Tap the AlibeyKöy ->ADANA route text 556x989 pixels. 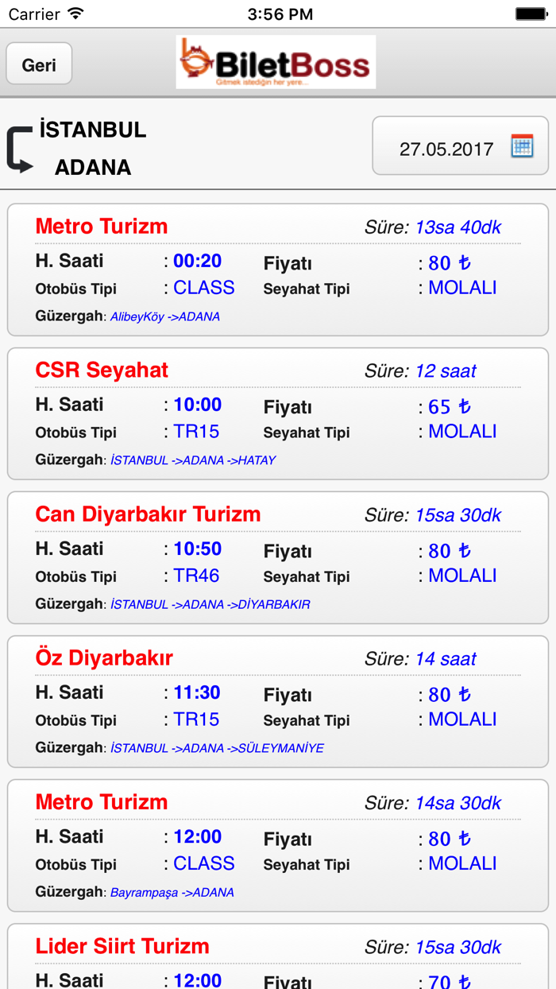(164, 316)
